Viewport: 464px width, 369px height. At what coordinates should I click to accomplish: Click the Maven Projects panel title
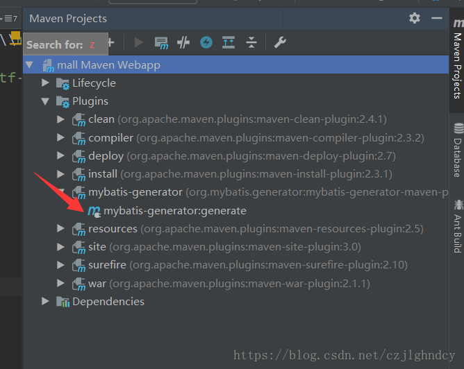[x=68, y=19]
